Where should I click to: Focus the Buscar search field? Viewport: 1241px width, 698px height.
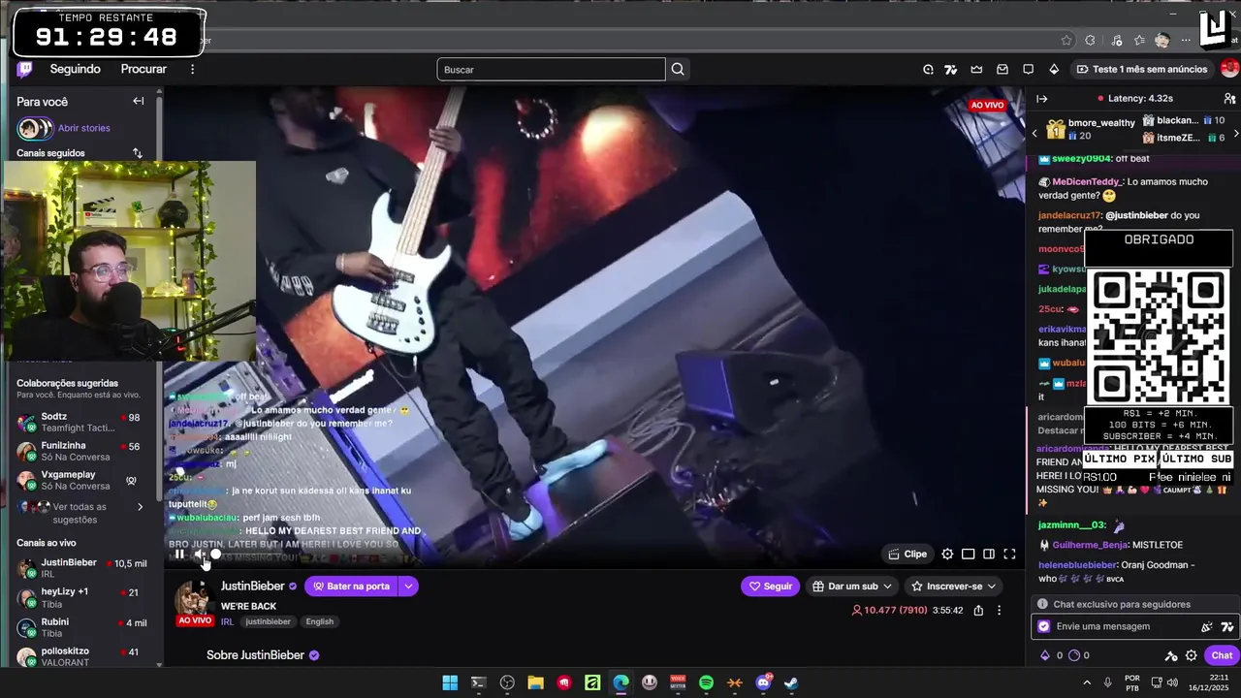click(x=551, y=69)
